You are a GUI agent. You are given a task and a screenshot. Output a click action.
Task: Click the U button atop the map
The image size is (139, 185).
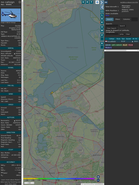[83, 2]
